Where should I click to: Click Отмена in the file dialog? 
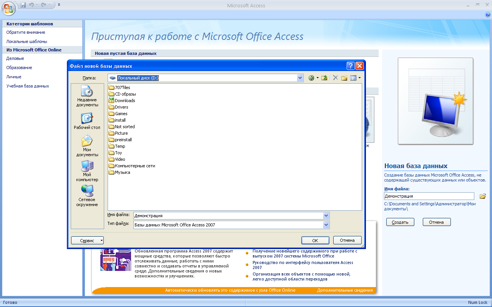point(347,241)
